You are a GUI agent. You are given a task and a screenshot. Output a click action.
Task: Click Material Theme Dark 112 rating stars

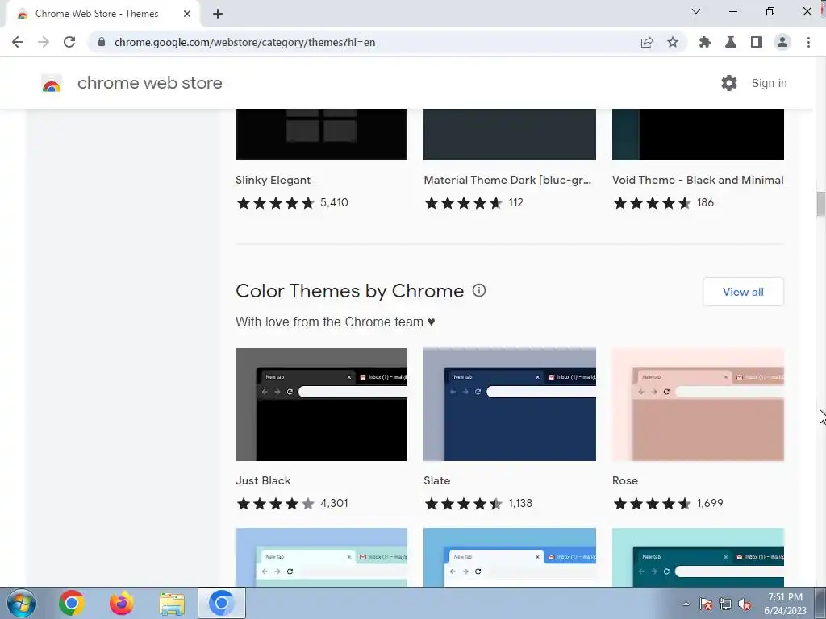click(x=464, y=202)
